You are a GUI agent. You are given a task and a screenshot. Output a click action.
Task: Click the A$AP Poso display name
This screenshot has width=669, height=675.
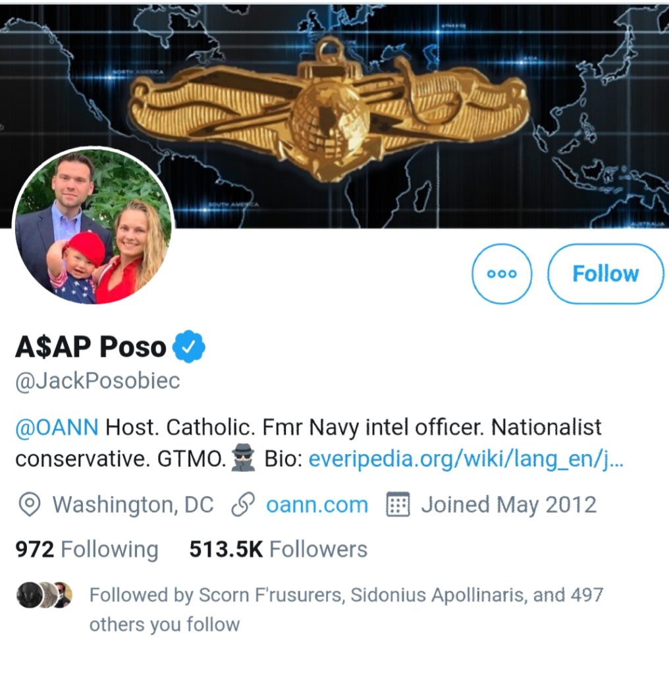click(91, 347)
